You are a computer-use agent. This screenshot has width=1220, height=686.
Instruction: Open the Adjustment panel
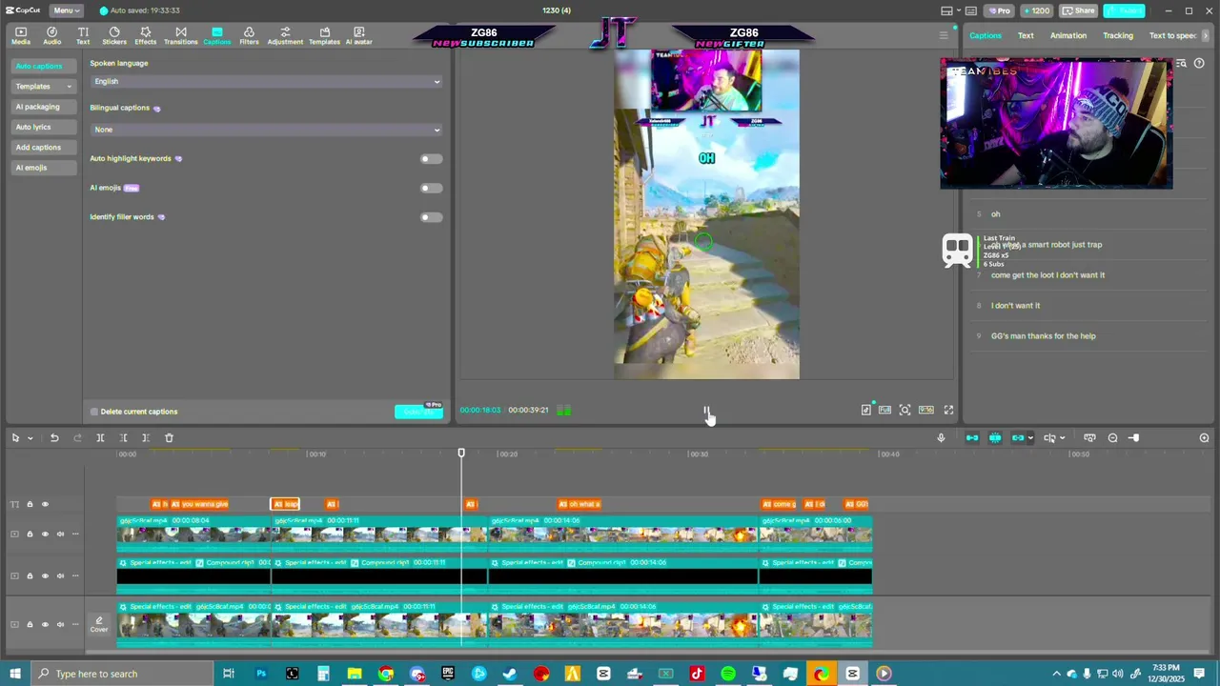click(x=285, y=36)
